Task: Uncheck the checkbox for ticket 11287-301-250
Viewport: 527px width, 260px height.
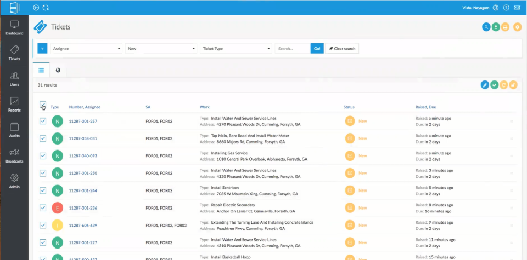Action: [x=43, y=173]
